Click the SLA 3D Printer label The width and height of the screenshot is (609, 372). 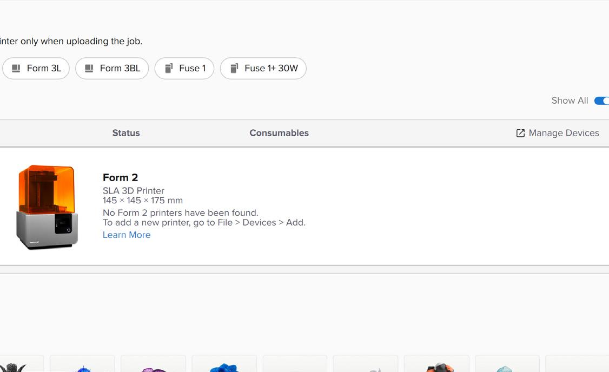133,191
